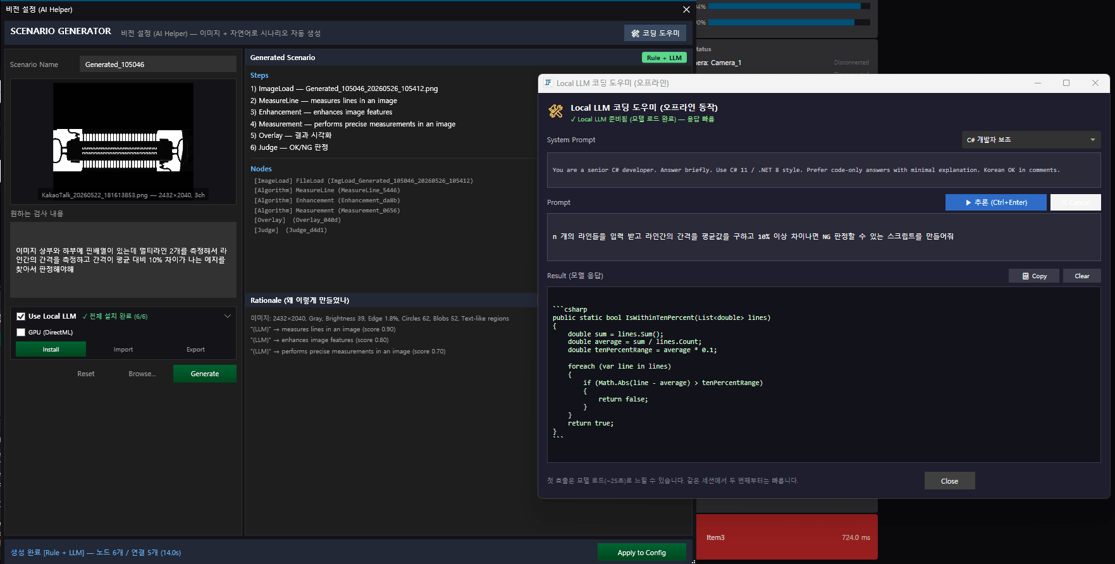Select the Export option
The height and width of the screenshot is (564, 1115).
click(x=196, y=349)
